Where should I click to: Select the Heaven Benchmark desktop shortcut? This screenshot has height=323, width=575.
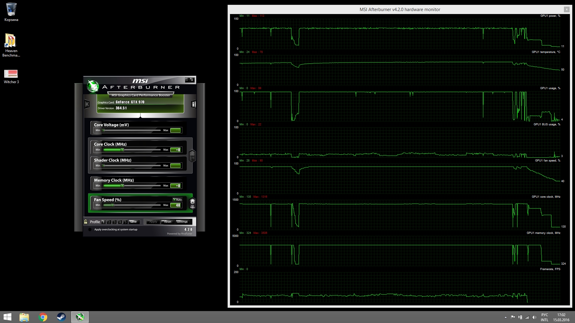(11, 45)
